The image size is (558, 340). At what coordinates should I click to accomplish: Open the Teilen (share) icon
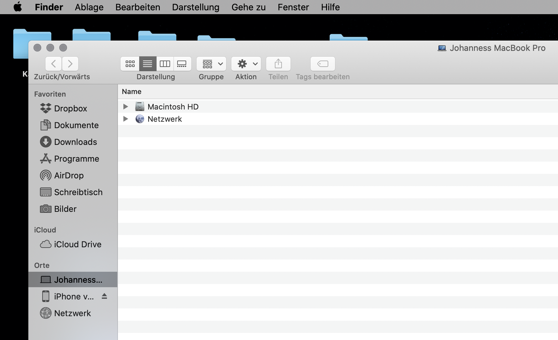[278, 64]
